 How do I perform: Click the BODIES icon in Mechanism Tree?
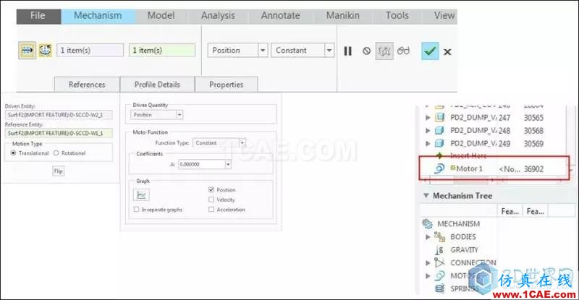click(439, 236)
